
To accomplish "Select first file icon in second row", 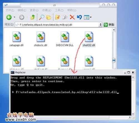I will 17,61.
